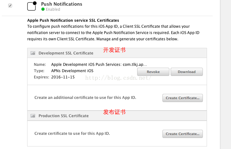Click the Expires: field label
Image resolution: width=231 pixels, height=149 pixels.
(x=41, y=77)
